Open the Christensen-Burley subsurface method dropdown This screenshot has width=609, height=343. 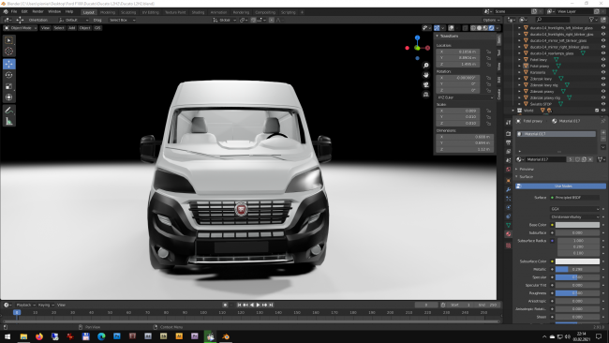[x=575, y=216]
